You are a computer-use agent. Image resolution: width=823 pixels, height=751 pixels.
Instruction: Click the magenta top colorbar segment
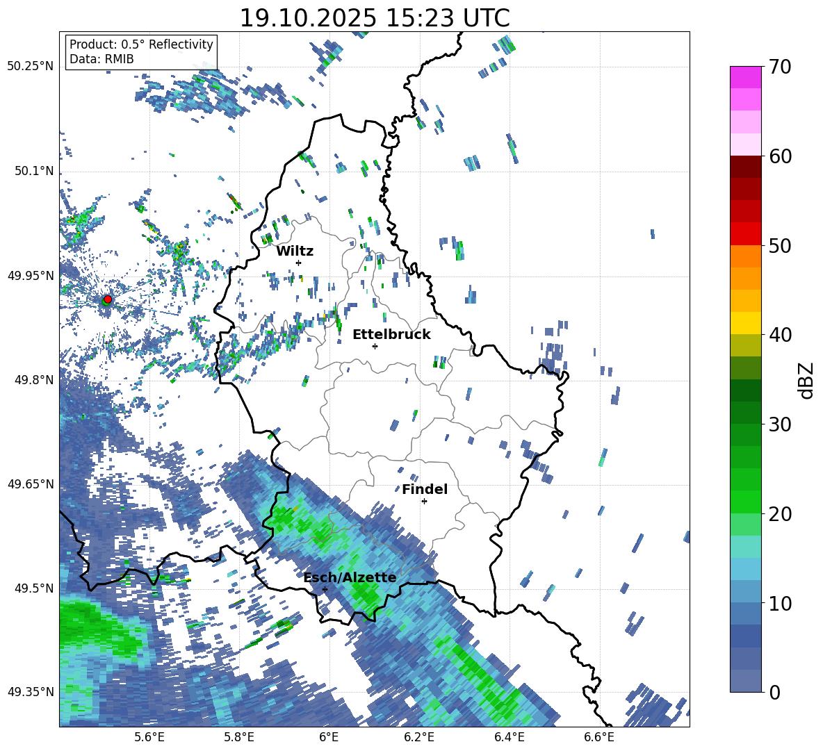pos(745,78)
